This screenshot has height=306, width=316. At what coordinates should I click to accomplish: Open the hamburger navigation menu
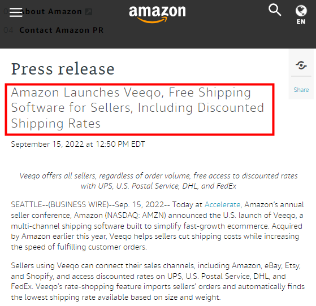click(x=16, y=12)
